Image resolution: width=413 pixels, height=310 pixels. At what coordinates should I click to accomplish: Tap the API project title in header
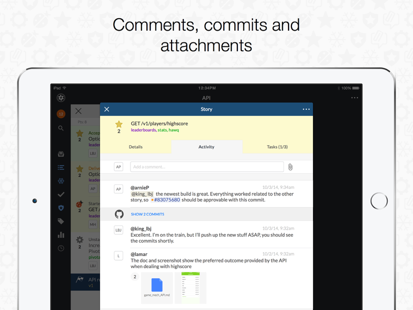[206, 98]
